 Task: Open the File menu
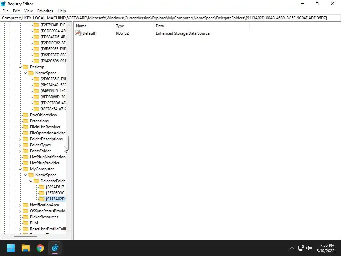click(x=5, y=11)
